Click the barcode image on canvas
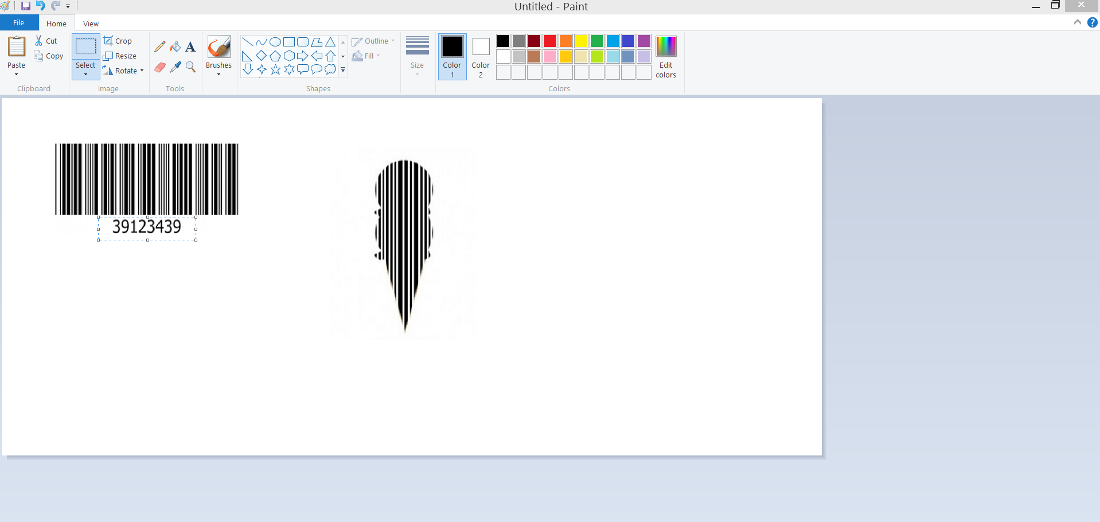 coord(146,179)
